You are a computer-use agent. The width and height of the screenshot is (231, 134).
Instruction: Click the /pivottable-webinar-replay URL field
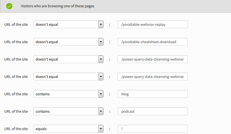tap(152, 25)
